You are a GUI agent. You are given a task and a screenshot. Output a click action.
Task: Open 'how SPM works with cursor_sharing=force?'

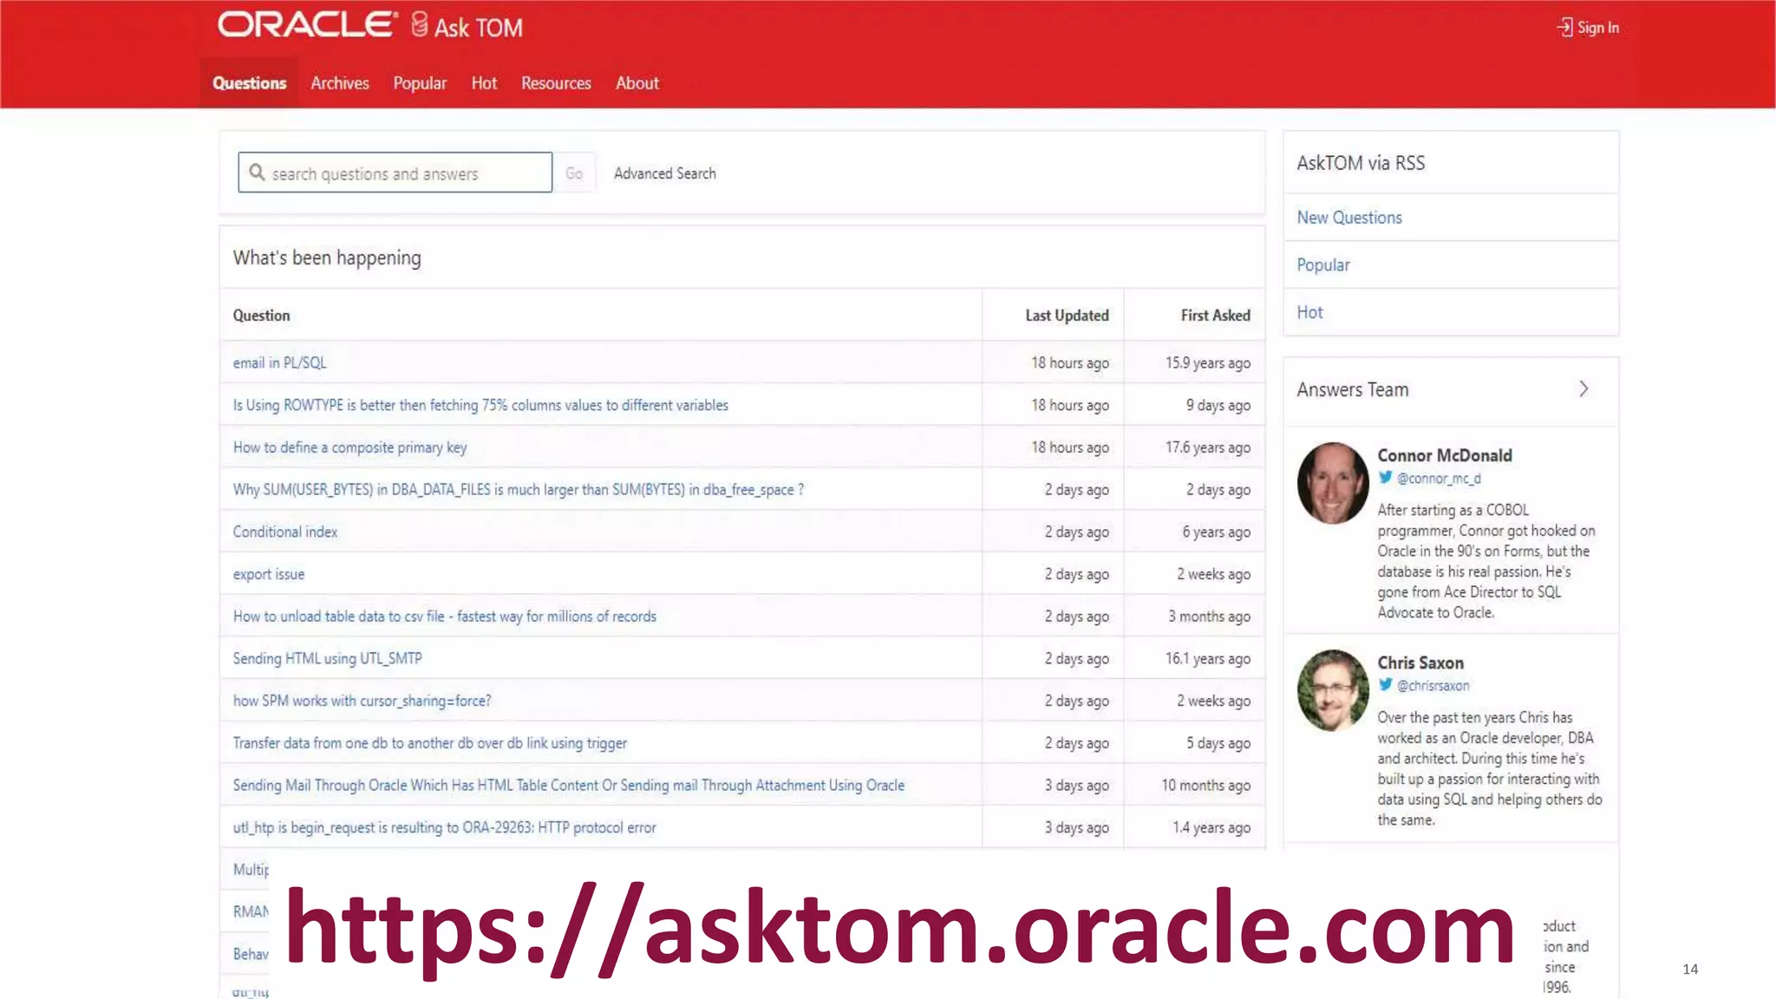point(362,701)
